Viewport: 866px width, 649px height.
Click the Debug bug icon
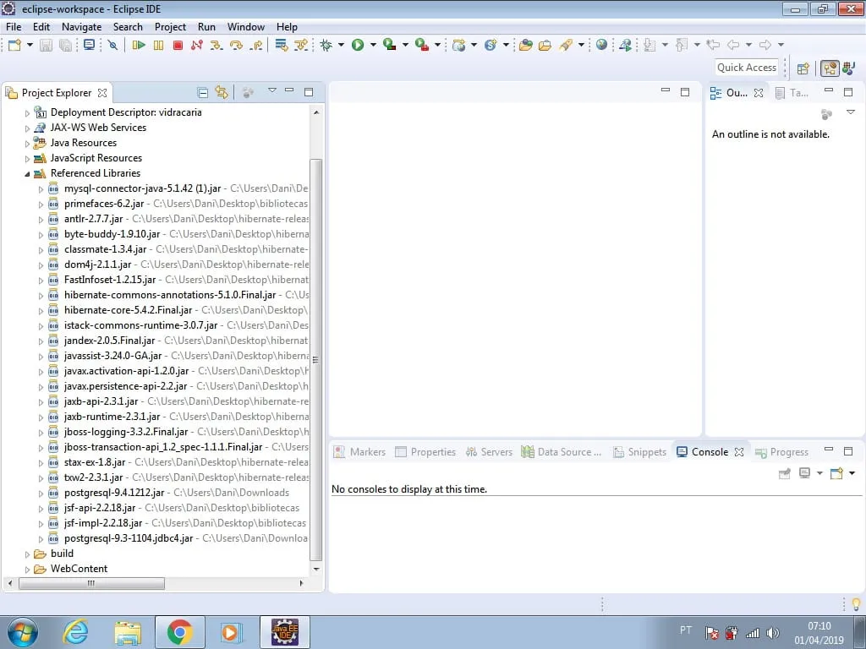coord(326,46)
